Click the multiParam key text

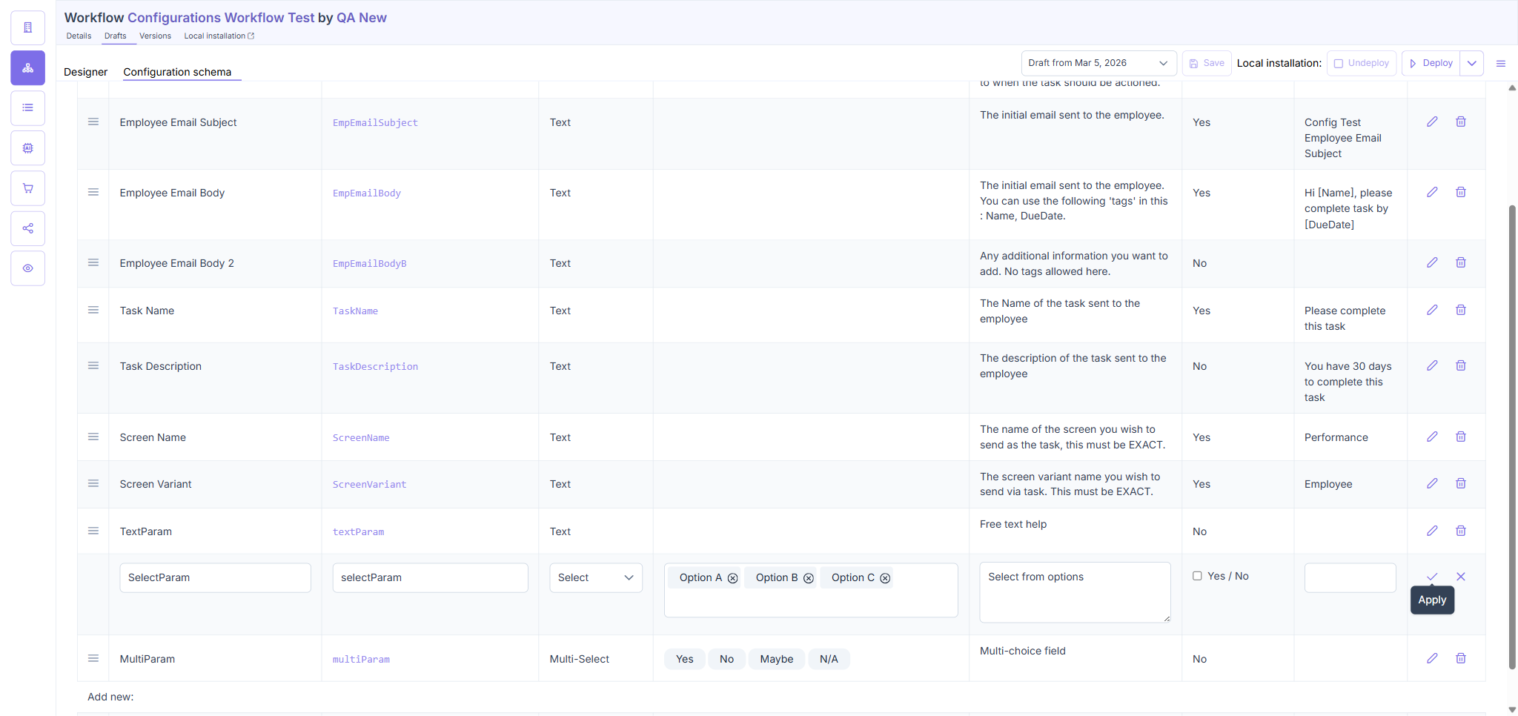pyautogui.click(x=361, y=659)
